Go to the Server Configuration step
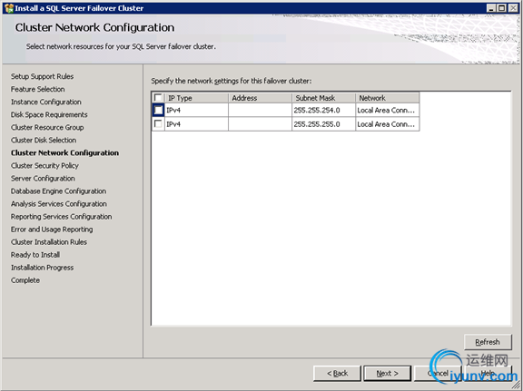Viewport: 523px width, 391px height. point(43,179)
